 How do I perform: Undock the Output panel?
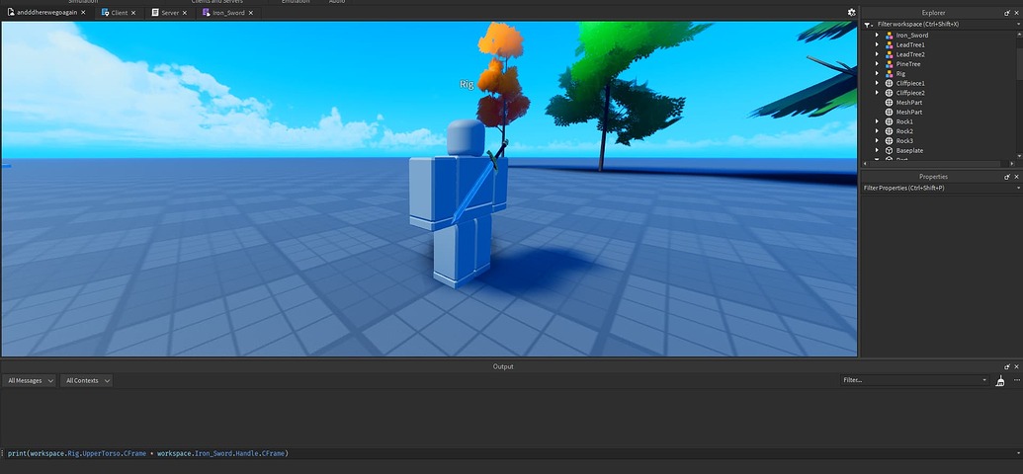pos(1007,366)
